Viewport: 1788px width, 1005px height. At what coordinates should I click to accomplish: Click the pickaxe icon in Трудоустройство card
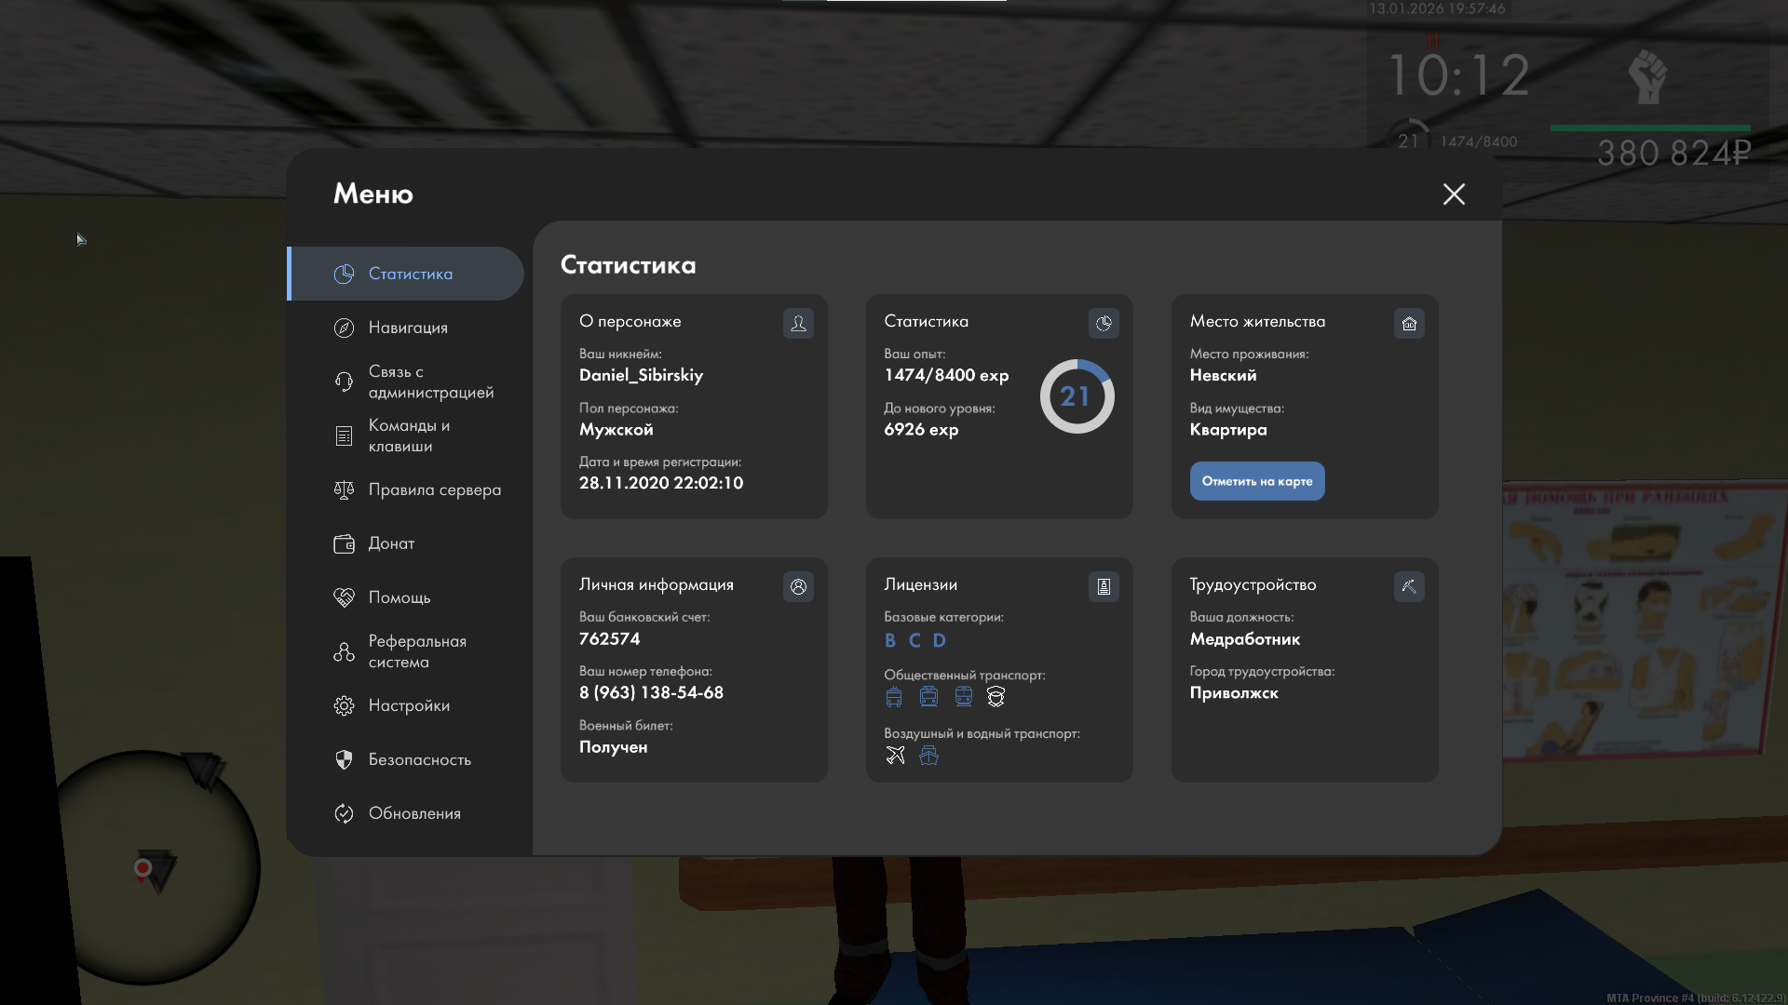click(x=1409, y=586)
